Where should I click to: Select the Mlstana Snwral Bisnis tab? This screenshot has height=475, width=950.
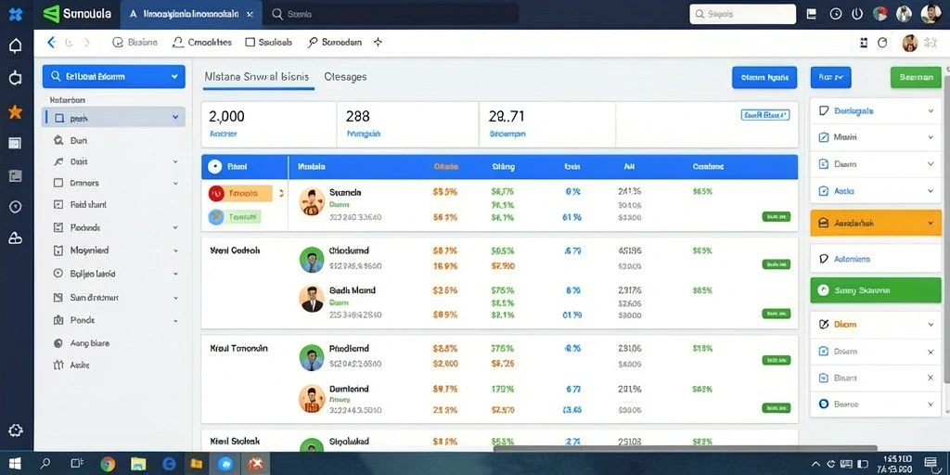257,77
